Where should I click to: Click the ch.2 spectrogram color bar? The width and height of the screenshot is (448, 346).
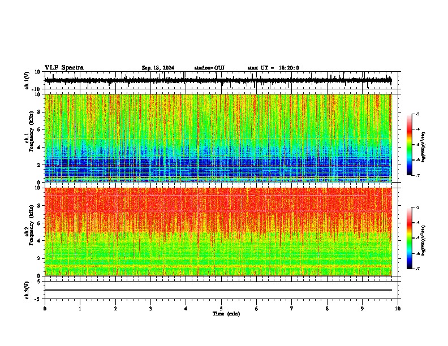(x=410, y=238)
